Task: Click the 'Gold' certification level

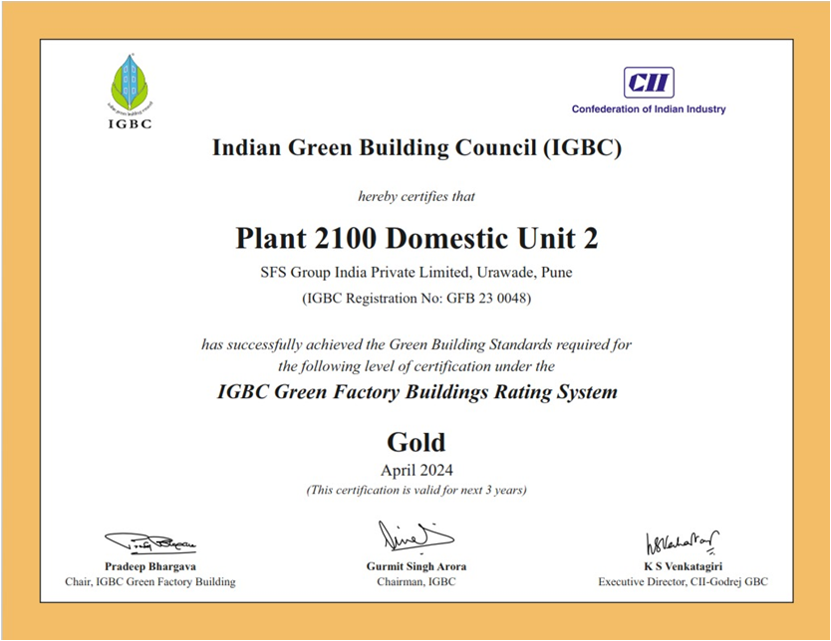Action: (416, 442)
